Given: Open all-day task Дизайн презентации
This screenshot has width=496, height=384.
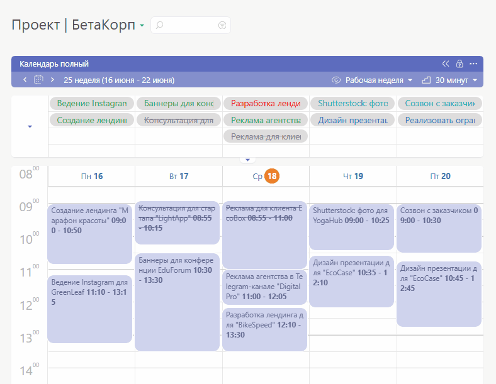Looking at the screenshot, I should pos(352,120).
